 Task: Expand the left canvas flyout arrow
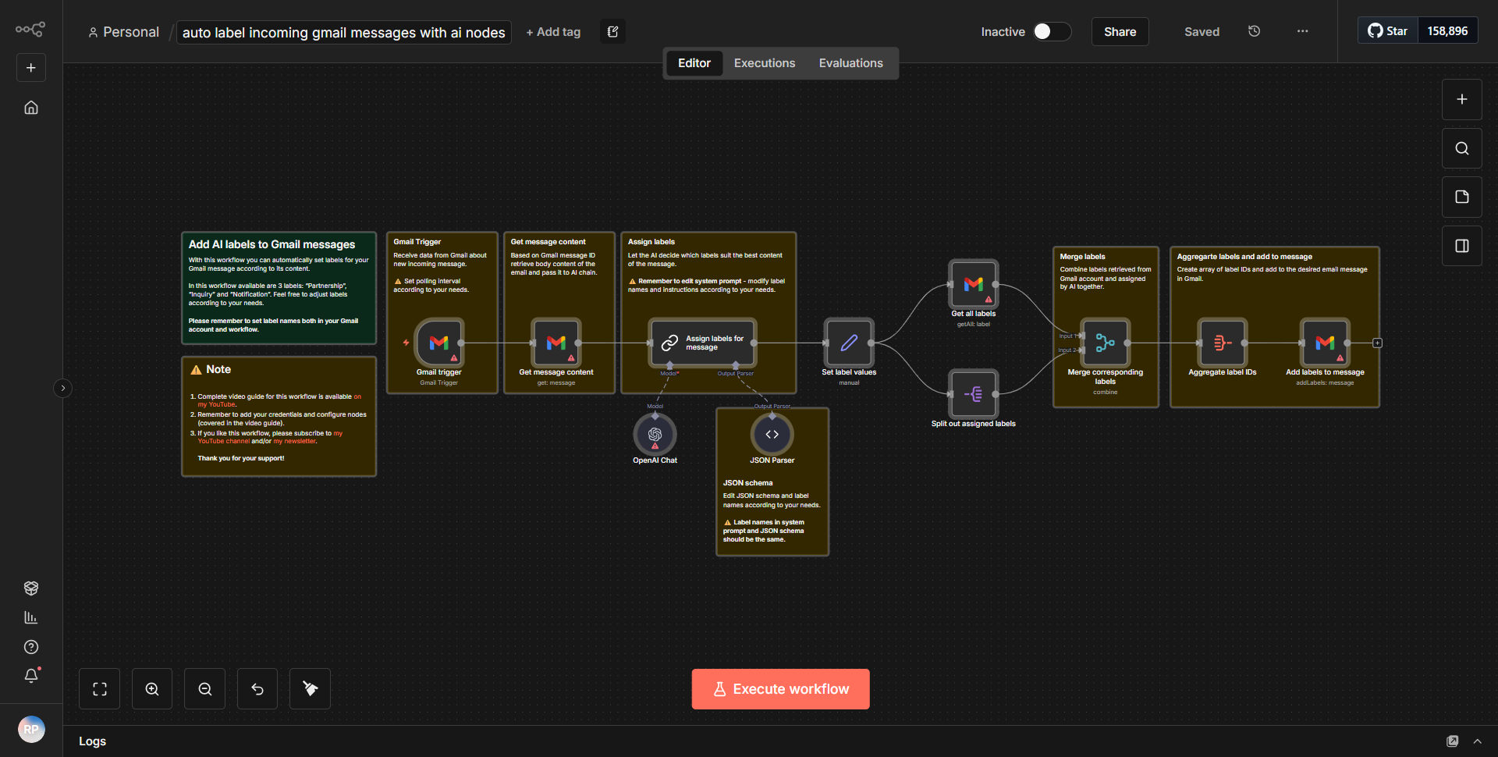pyautogui.click(x=62, y=388)
